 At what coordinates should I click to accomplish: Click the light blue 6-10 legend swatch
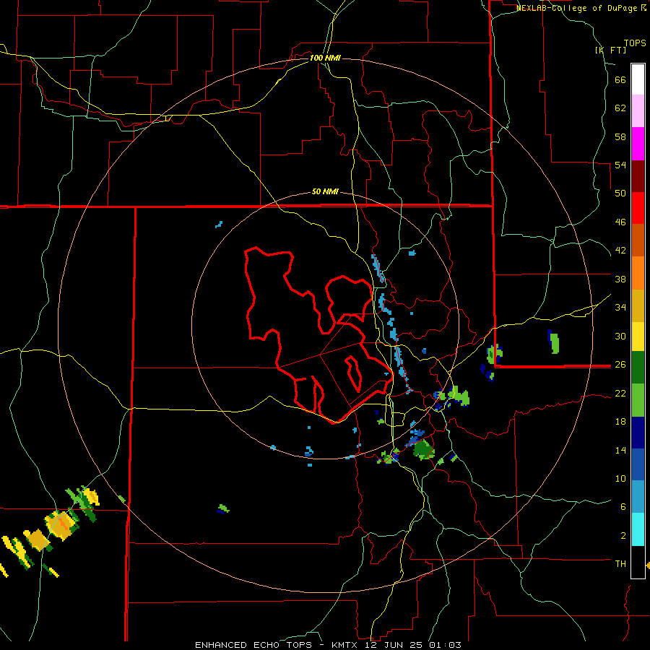tap(638, 497)
